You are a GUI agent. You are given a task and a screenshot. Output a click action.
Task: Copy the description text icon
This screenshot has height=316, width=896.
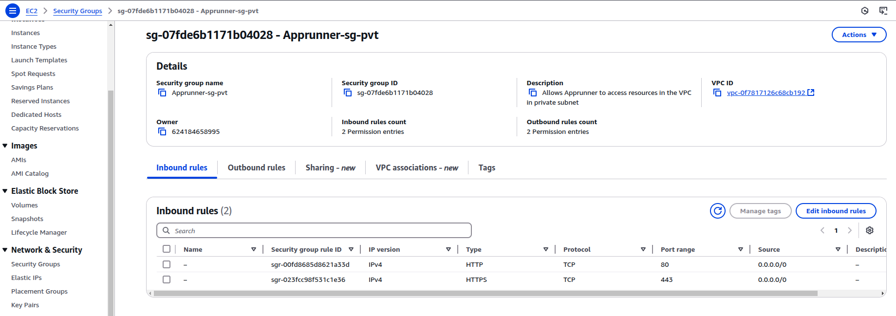[x=533, y=93]
